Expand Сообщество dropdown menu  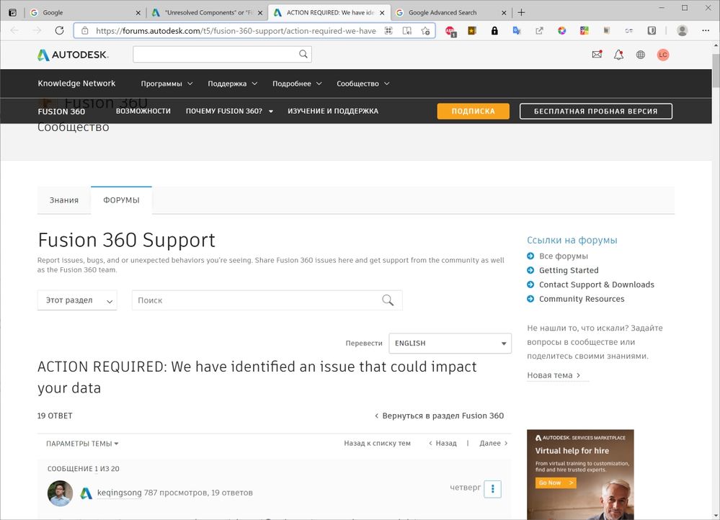coord(363,84)
